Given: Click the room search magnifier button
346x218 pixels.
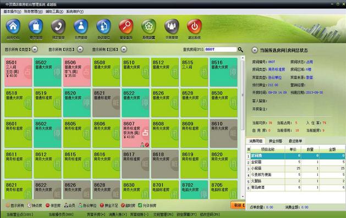Looking at the screenshot, I should (x=240, y=49).
